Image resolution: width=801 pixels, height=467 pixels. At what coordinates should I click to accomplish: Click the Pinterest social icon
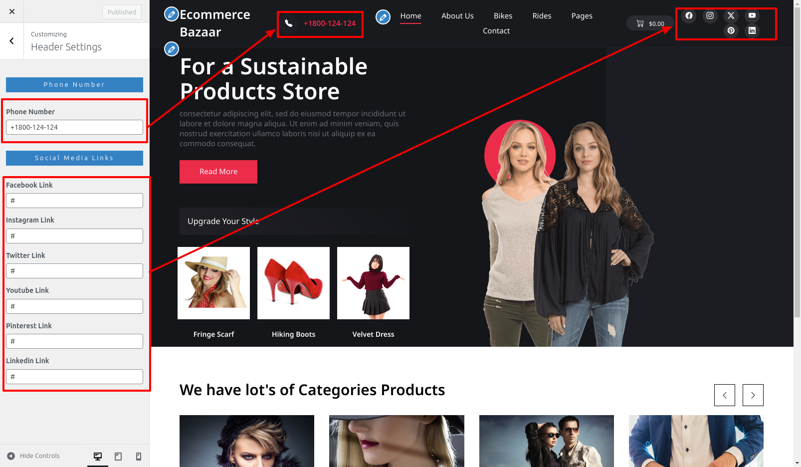tap(731, 30)
